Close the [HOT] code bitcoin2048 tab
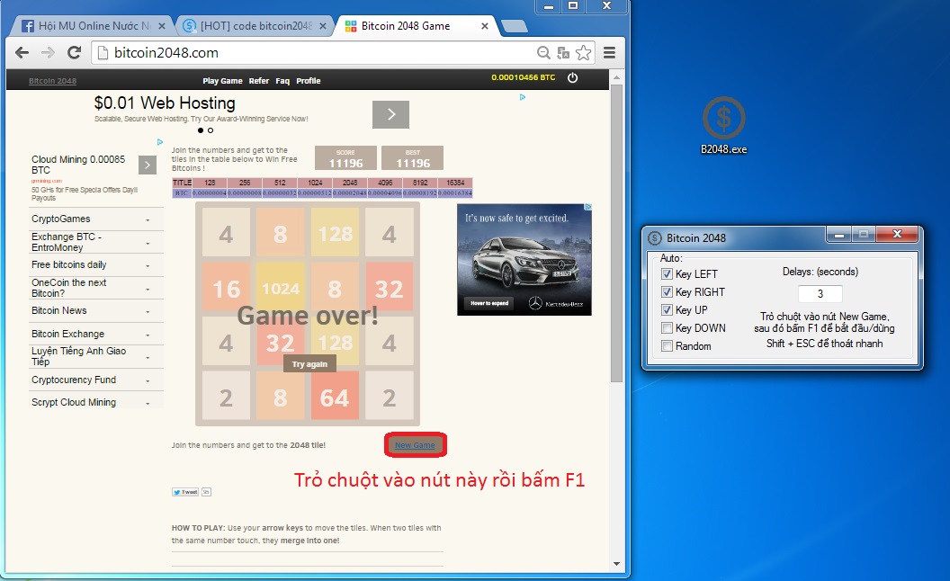This screenshot has height=581, width=950. (322, 26)
